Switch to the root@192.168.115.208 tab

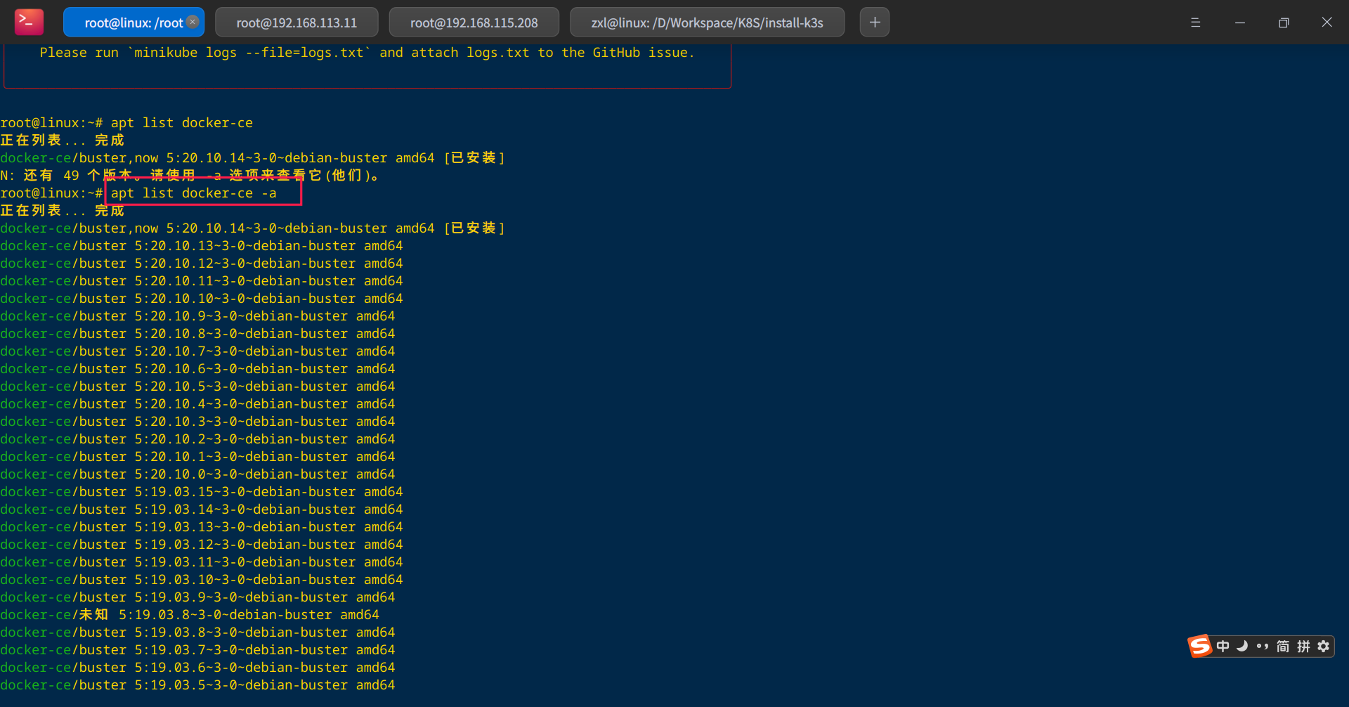474,22
